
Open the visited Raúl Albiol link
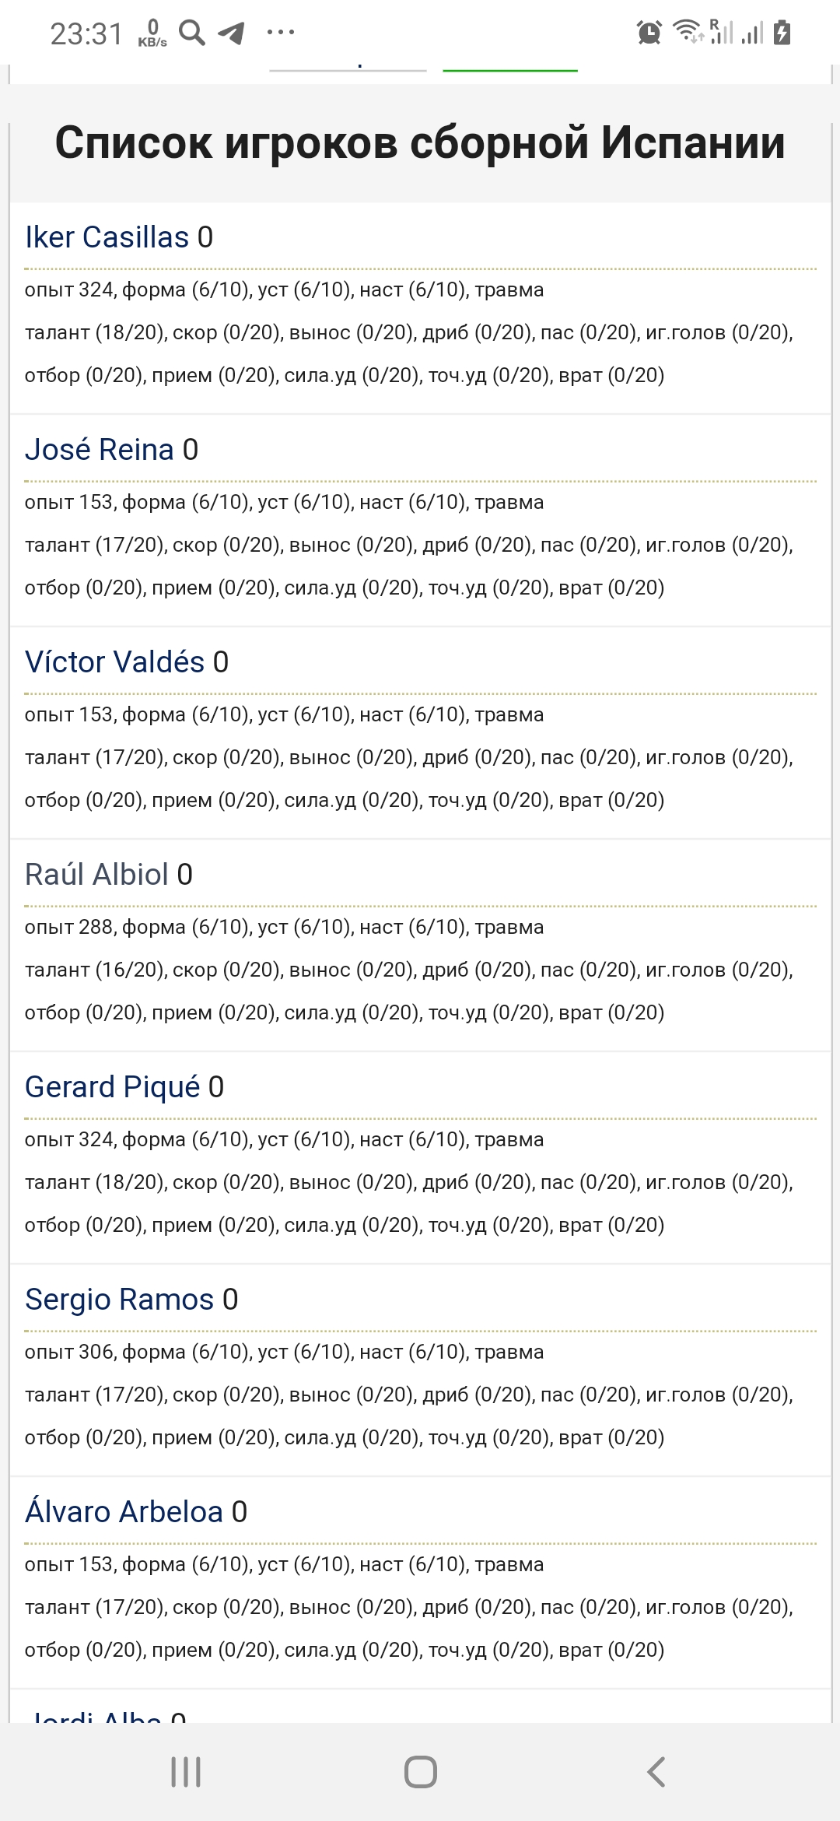pos(97,875)
